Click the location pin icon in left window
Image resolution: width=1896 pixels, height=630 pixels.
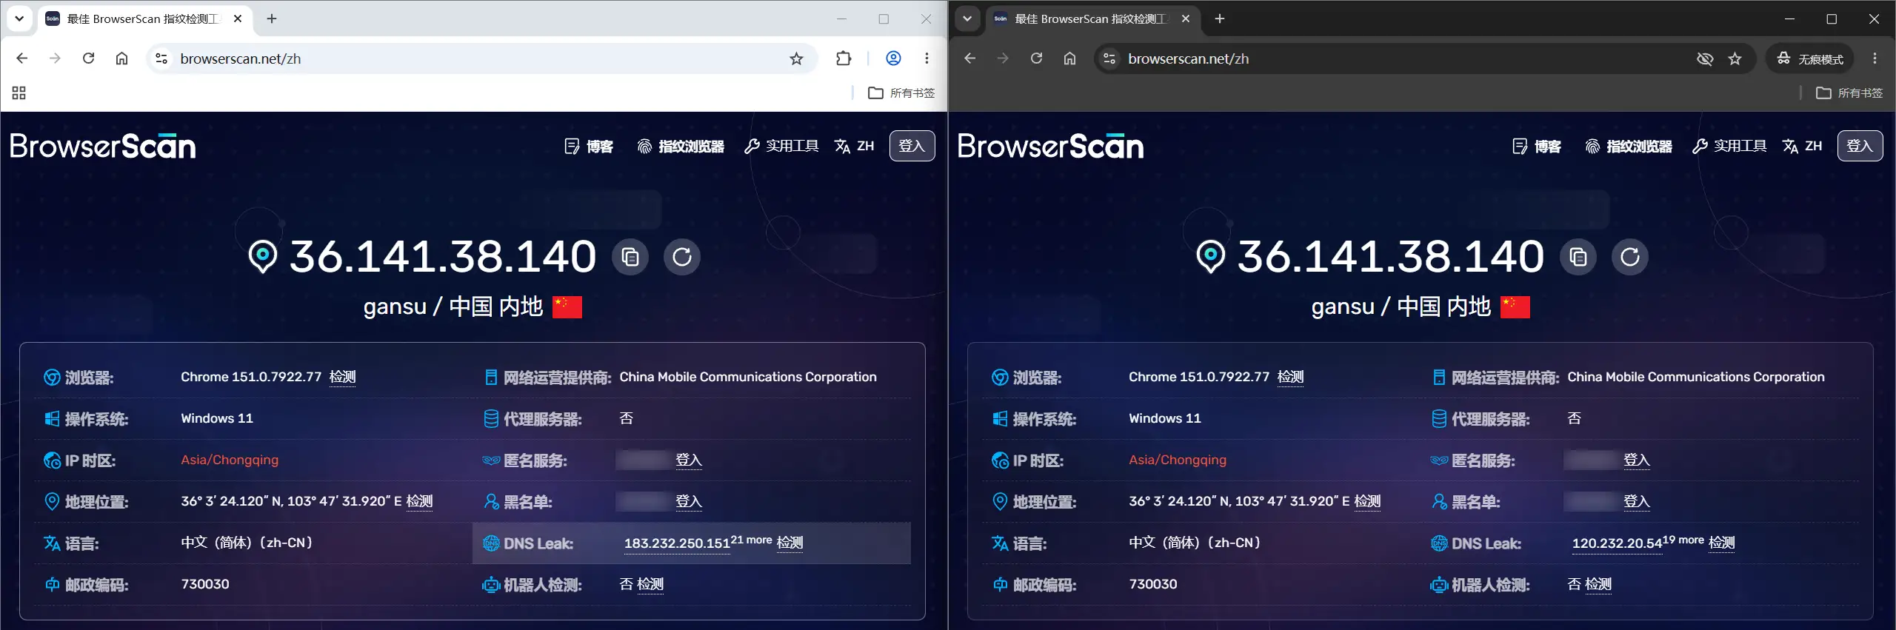click(263, 256)
